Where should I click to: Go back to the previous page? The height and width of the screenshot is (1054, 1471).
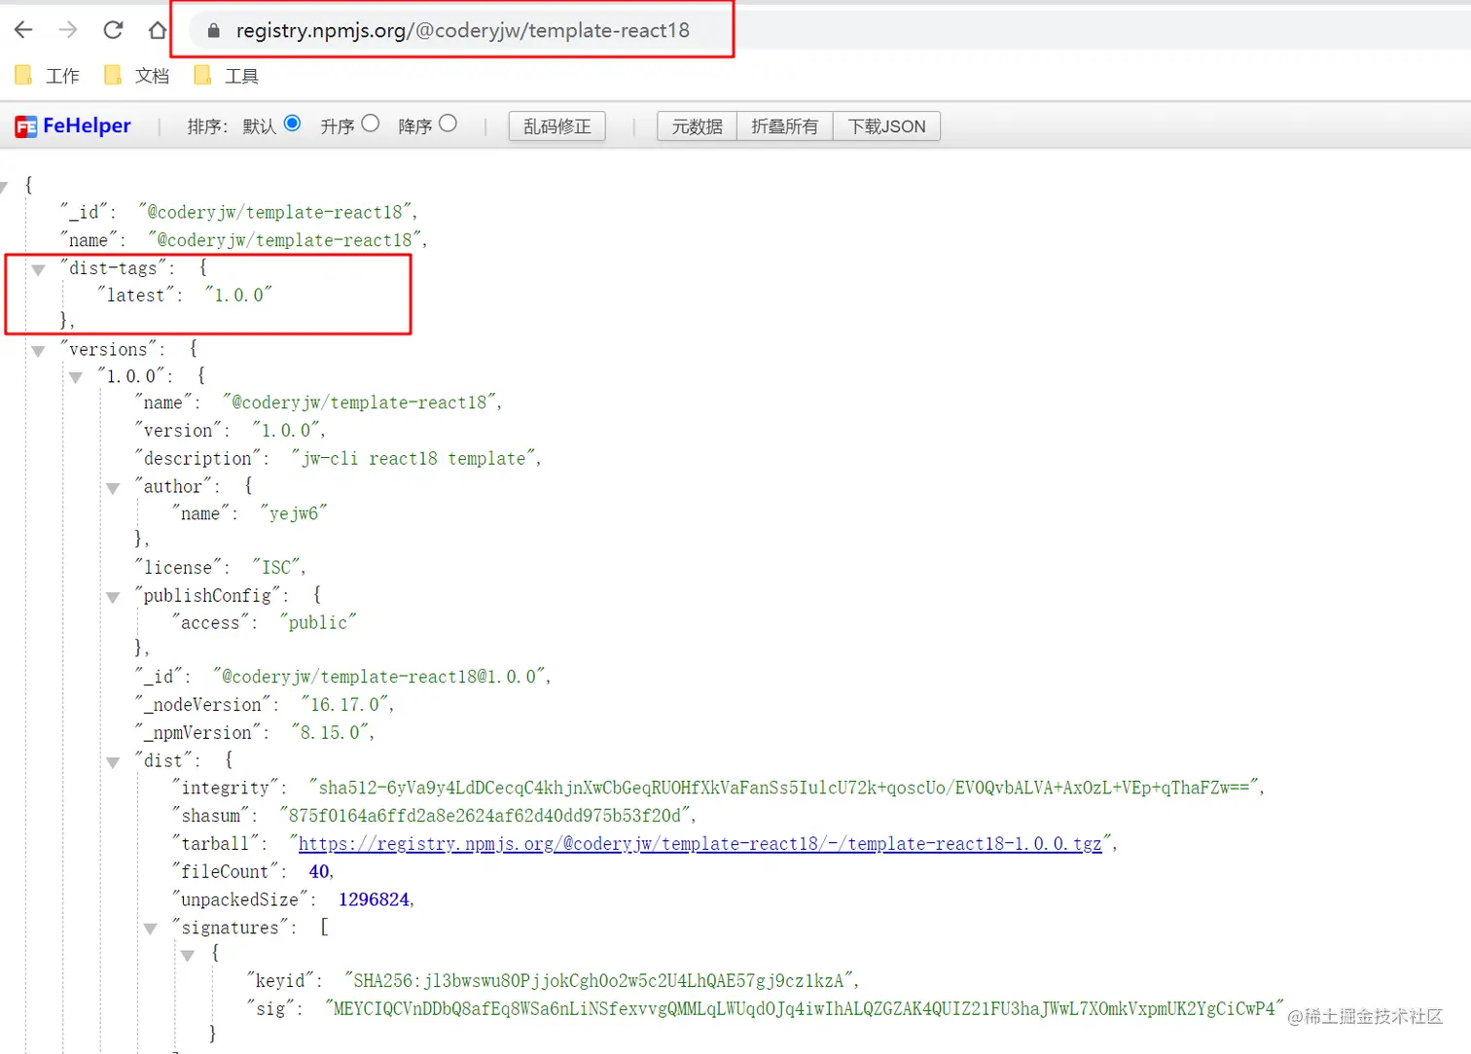23,30
